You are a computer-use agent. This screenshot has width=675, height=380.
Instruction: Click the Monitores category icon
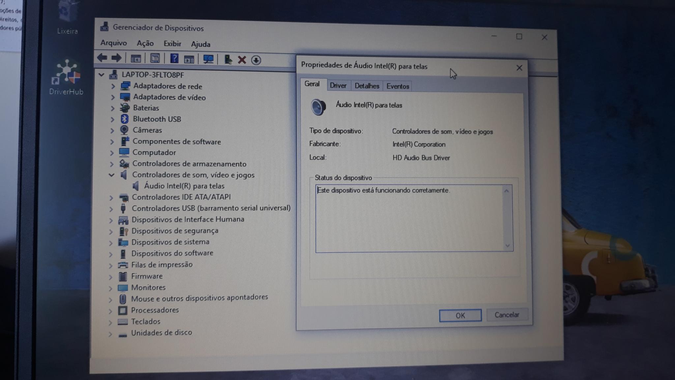click(x=123, y=288)
